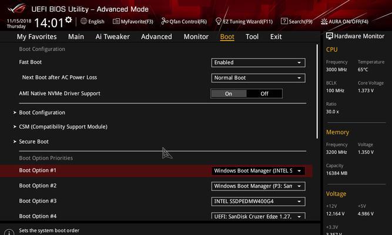Click the Qfan Control(F6) label
392x235 pixels.
(188, 22)
